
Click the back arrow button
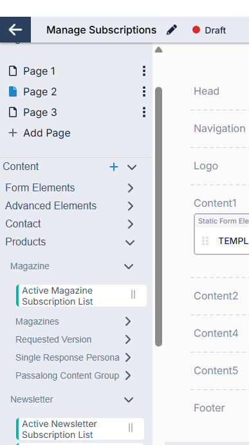(x=15, y=30)
